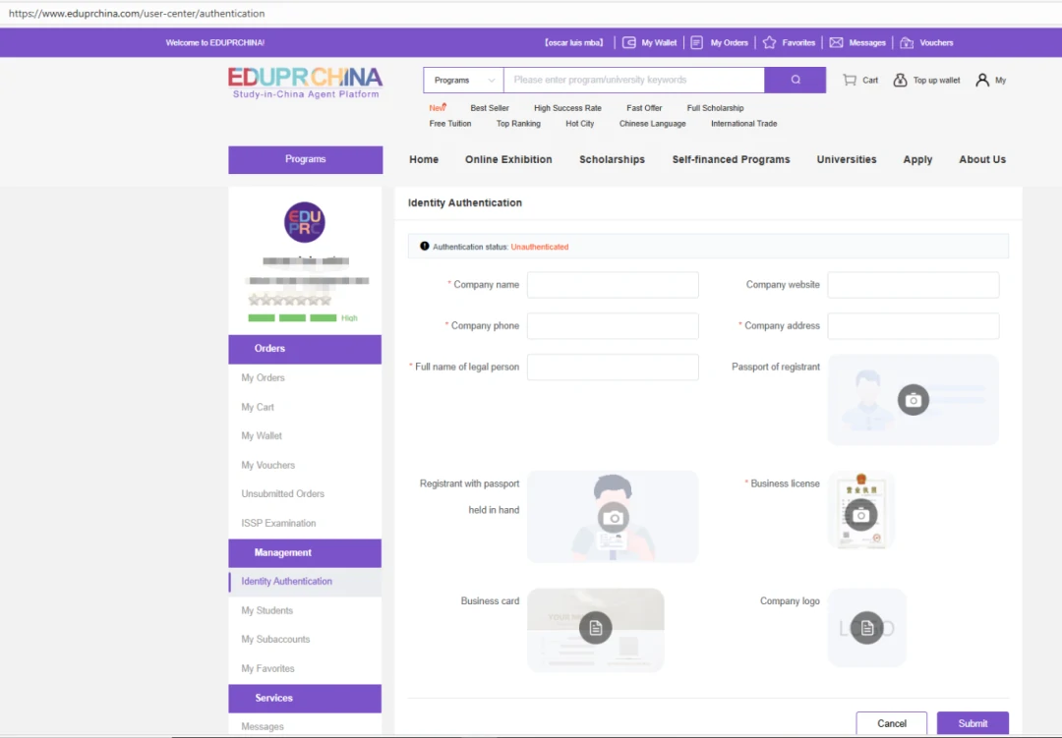Open the Universities nav item
1062x738 pixels.
[846, 159]
